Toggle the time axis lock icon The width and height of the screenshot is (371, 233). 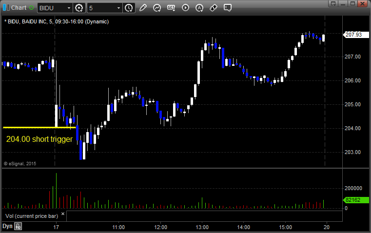point(18,226)
